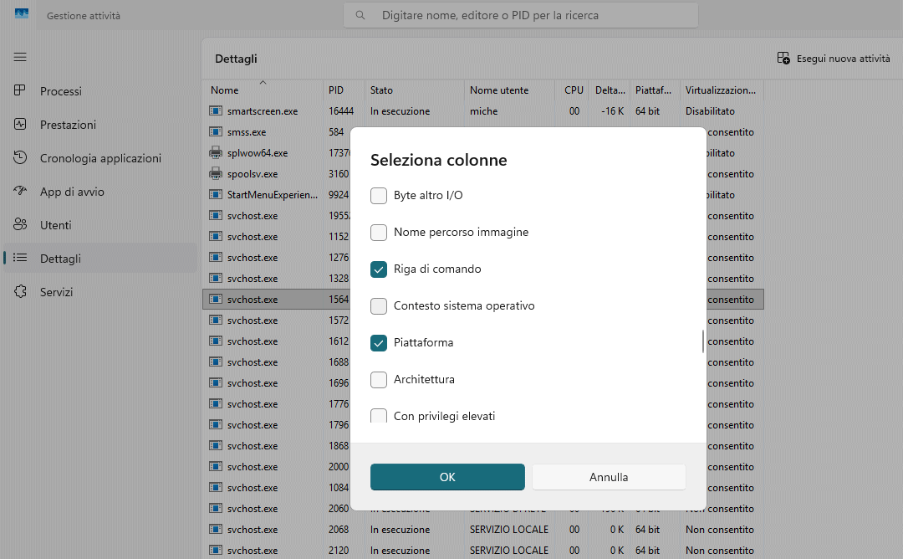Click the Cronologia applicazioni history icon

[x=20, y=157]
